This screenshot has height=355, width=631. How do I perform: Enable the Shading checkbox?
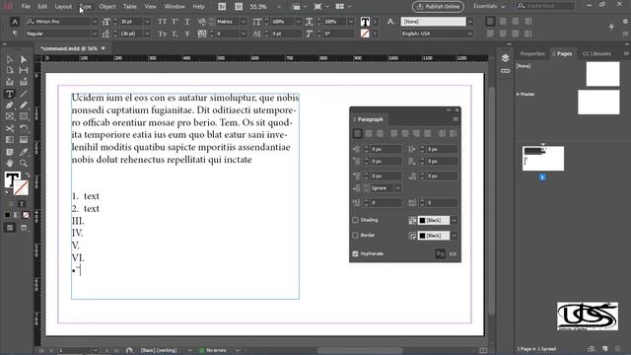click(x=355, y=220)
